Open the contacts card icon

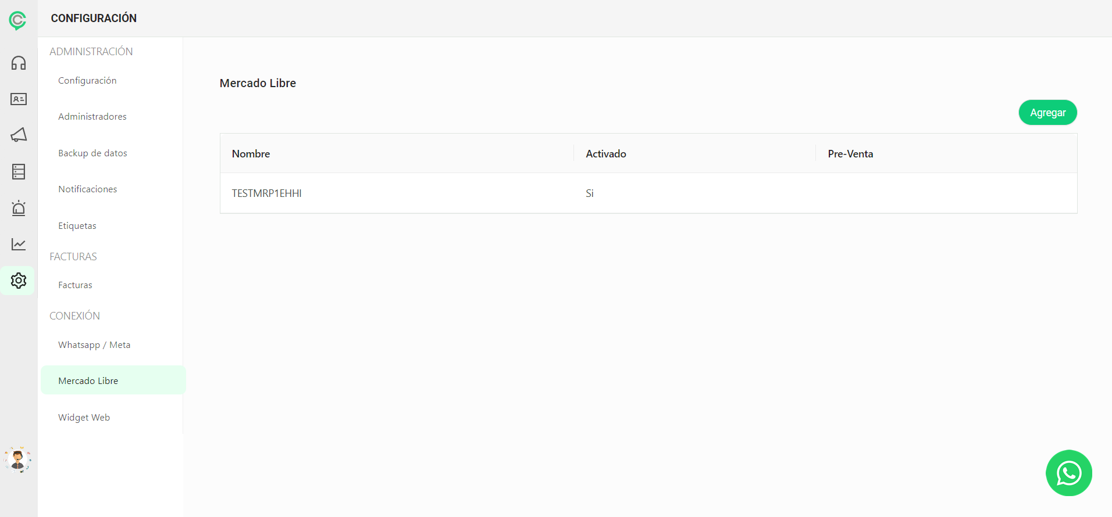click(x=19, y=99)
